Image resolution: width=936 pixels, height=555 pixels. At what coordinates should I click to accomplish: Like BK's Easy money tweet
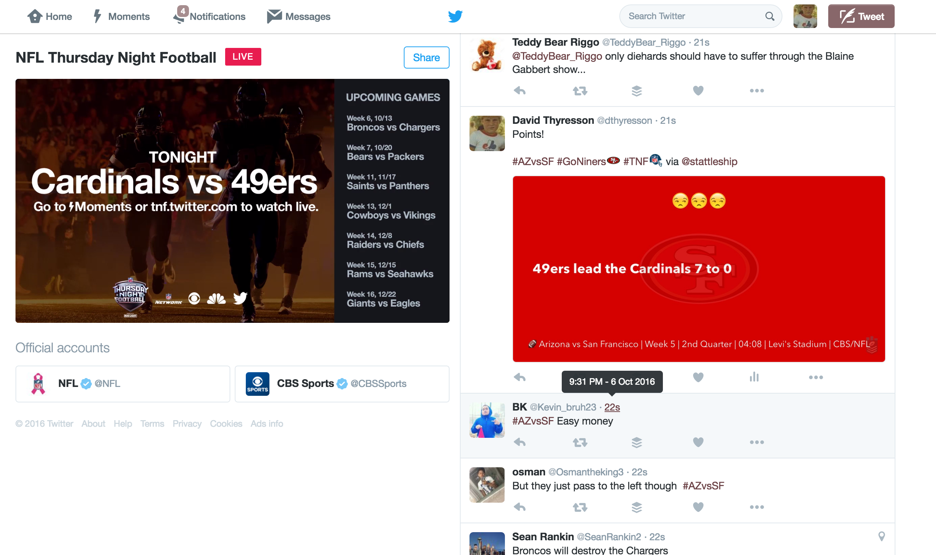coord(698,442)
